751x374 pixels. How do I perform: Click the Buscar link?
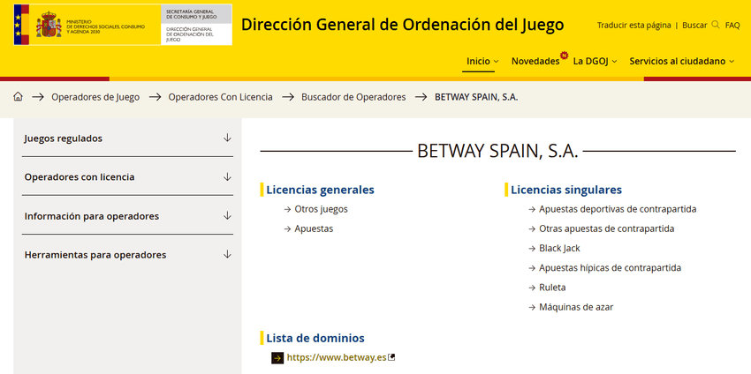click(694, 26)
